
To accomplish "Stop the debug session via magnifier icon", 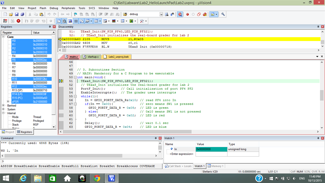I will click(180, 14).
